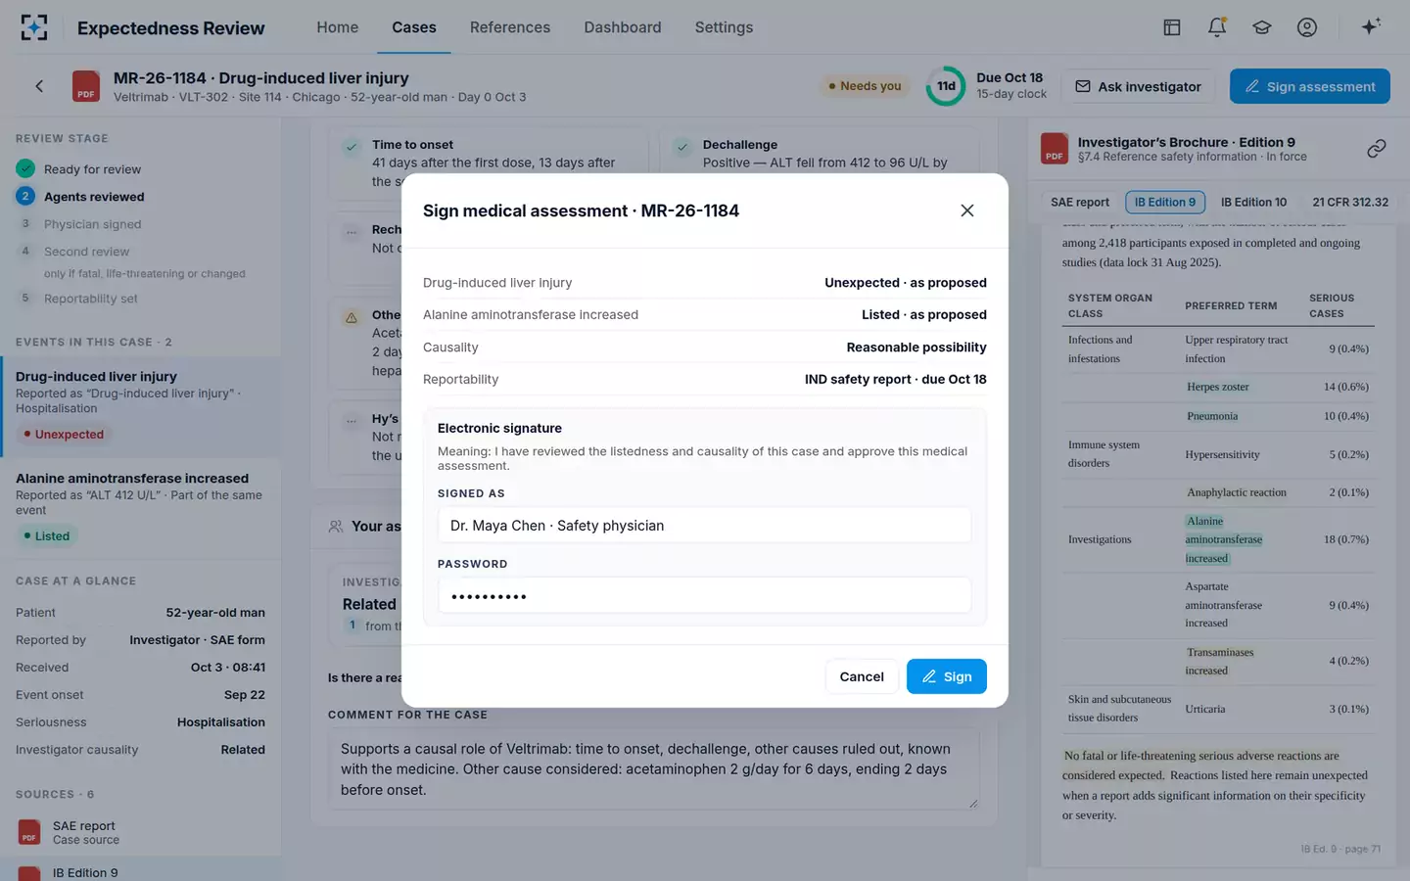Viewport: 1410px width, 881px height.
Task: Select the Drug-induced liver injury event
Action: [x=141, y=405]
